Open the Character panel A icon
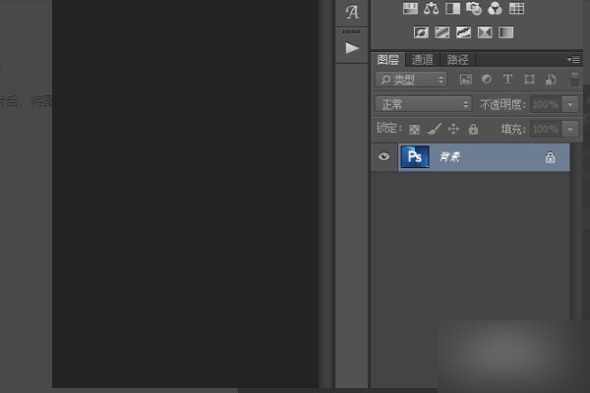Viewport: 590px width, 393px height. (x=352, y=13)
